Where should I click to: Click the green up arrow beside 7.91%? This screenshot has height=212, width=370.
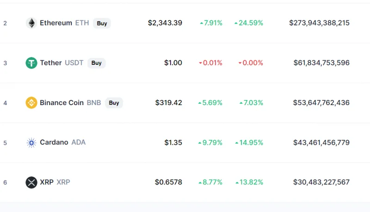click(202, 23)
